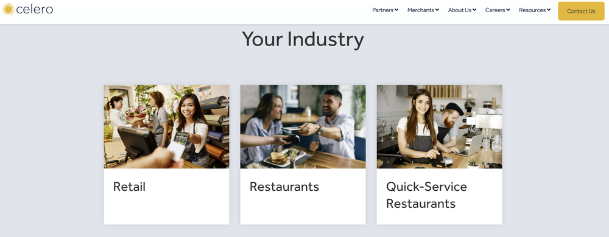Screen dimensions: 609x237
Task: Expand the Careers dropdown chevron
Action: click(x=508, y=10)
